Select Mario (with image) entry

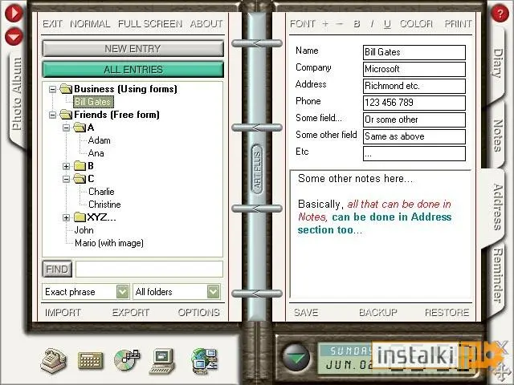[109, 243]
